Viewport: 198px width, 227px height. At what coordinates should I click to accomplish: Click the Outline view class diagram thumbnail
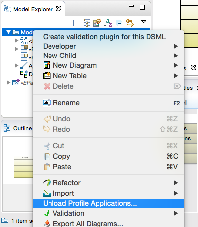(23, 167)
